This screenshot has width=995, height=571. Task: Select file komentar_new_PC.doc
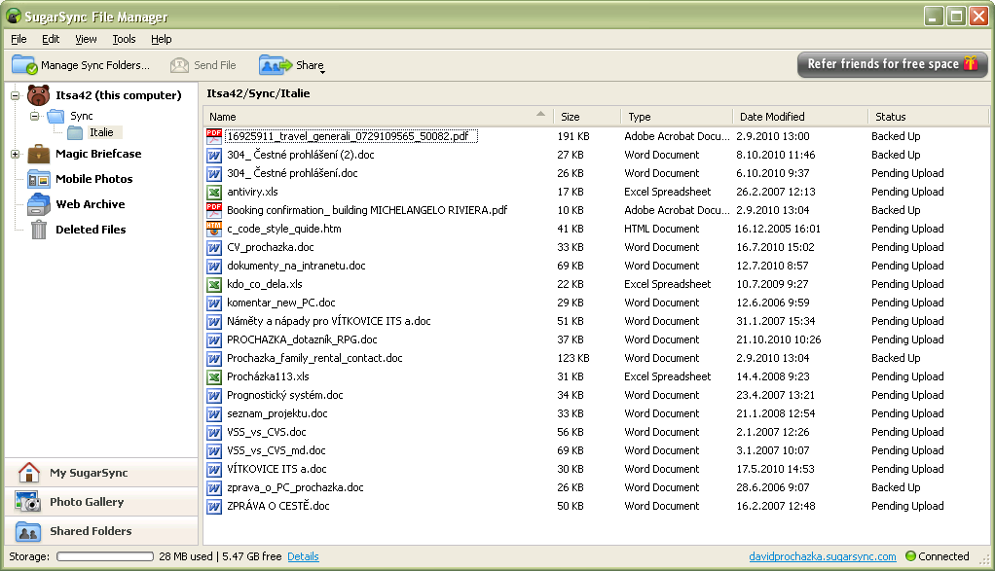281,303
